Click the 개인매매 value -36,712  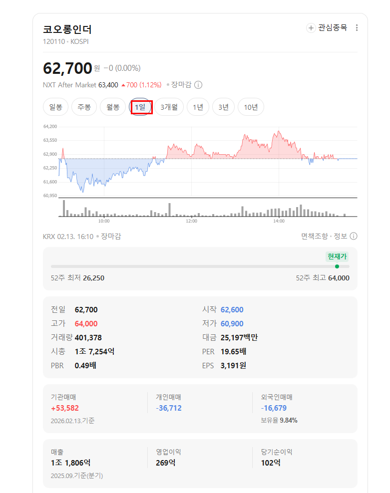tap(169, 408)
